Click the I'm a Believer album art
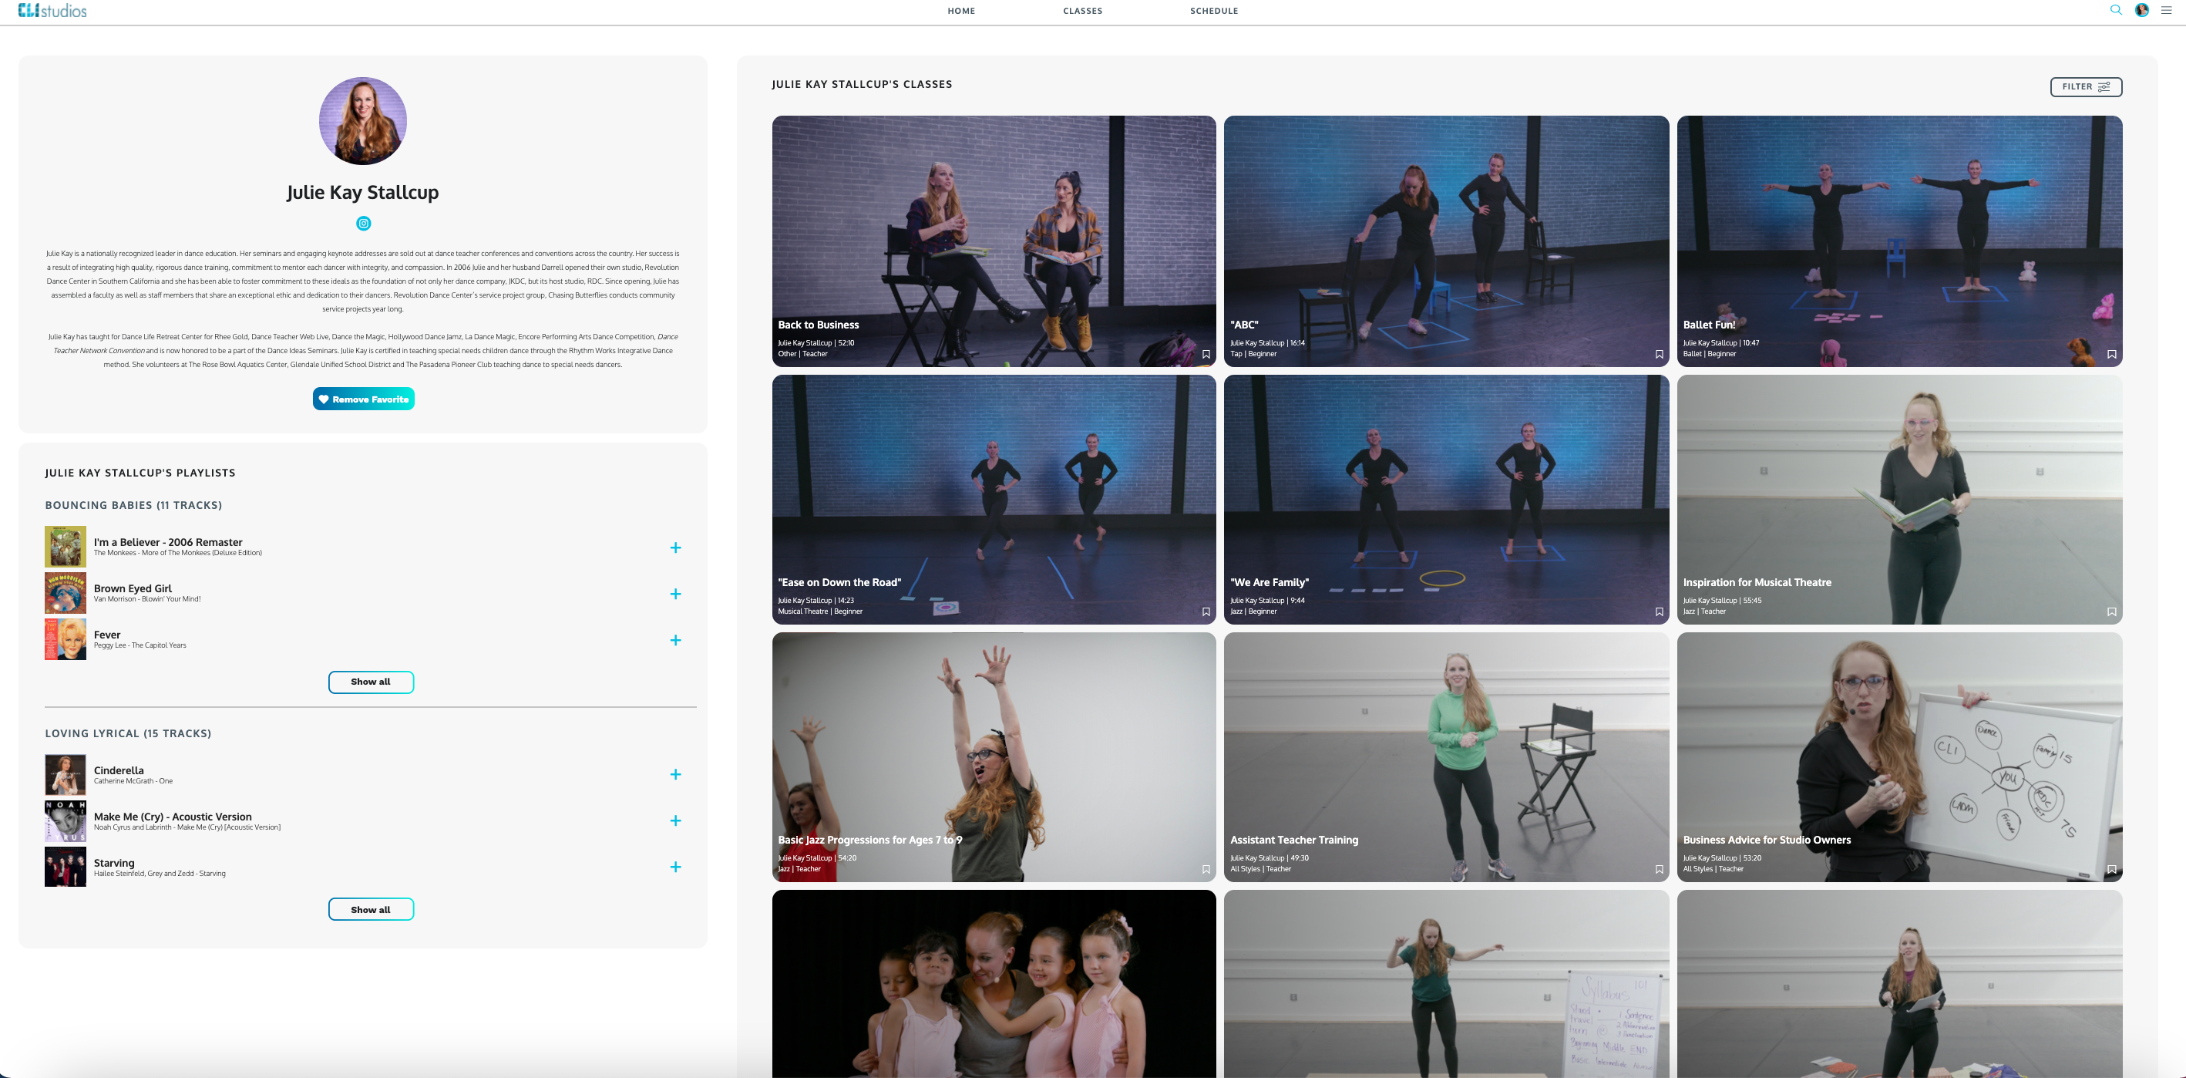The width and height of the screenshot is (2186, 1078). pyautogui.click(x=66, y=547)
